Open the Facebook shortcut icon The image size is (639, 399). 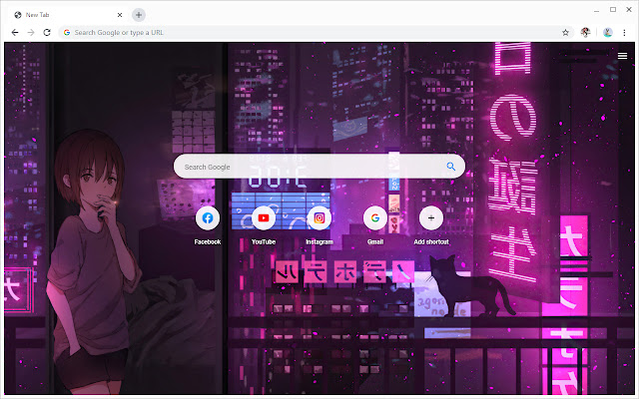[208, 217]
